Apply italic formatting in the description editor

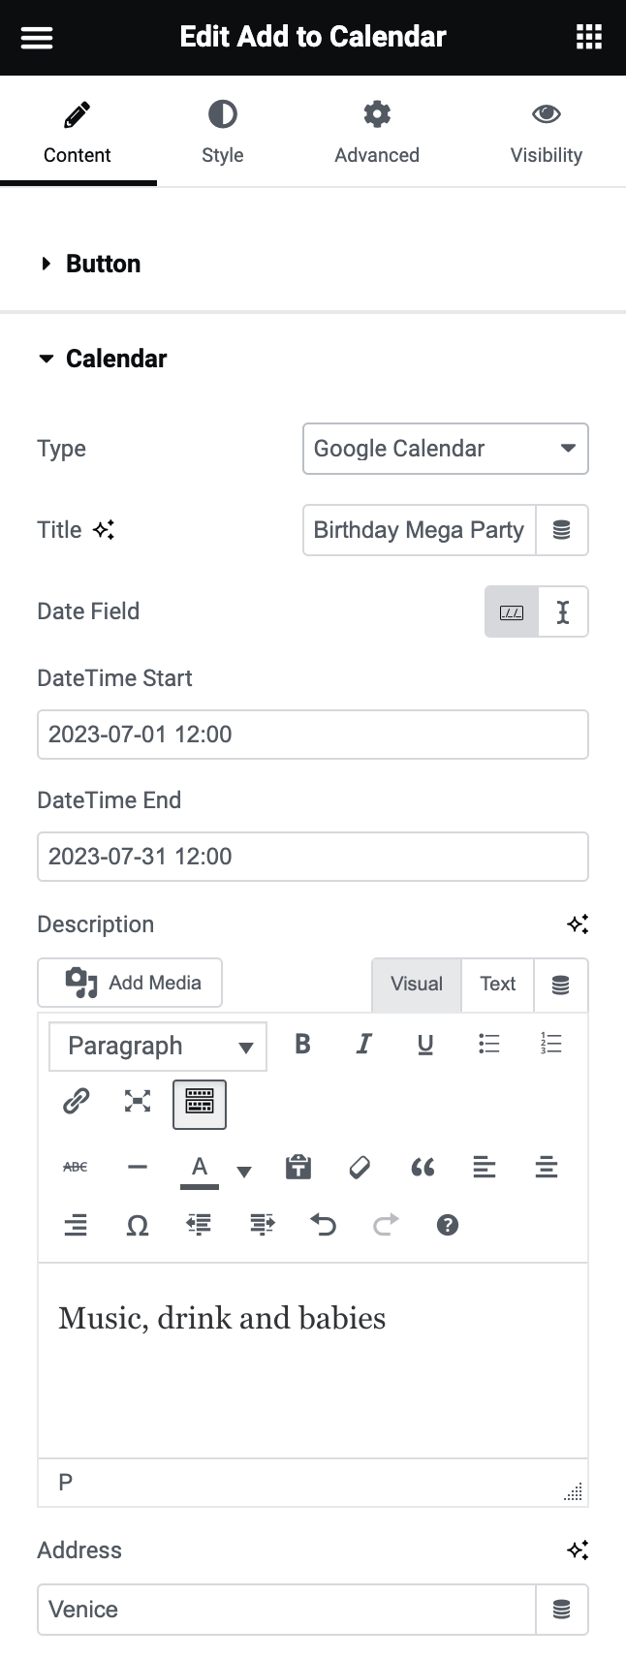363,1045
